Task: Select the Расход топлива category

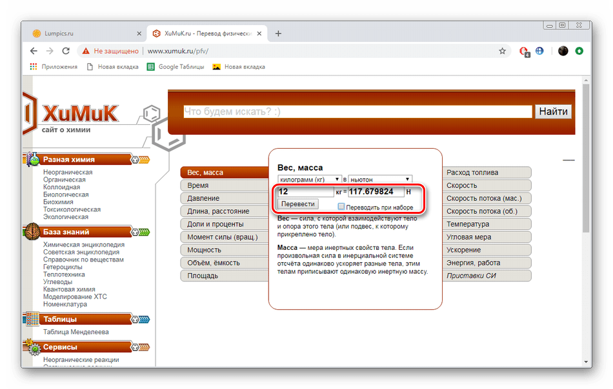Action: 487,173
